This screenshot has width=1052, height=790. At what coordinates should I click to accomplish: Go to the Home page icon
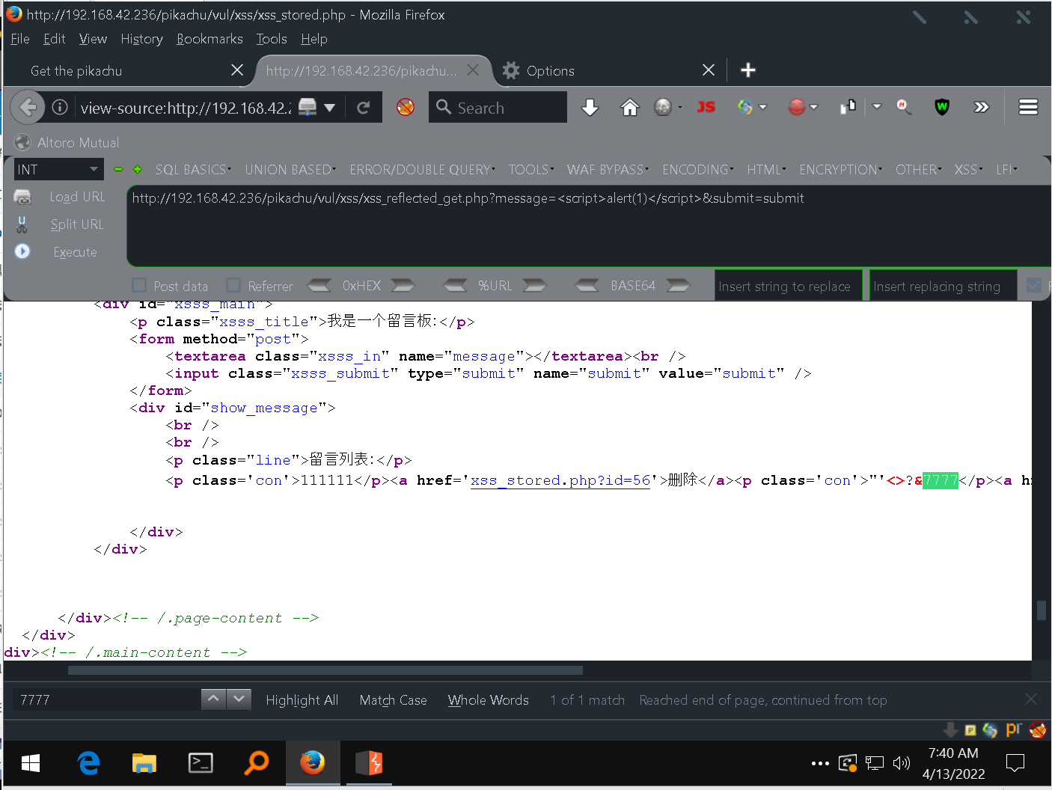point(630,108)
